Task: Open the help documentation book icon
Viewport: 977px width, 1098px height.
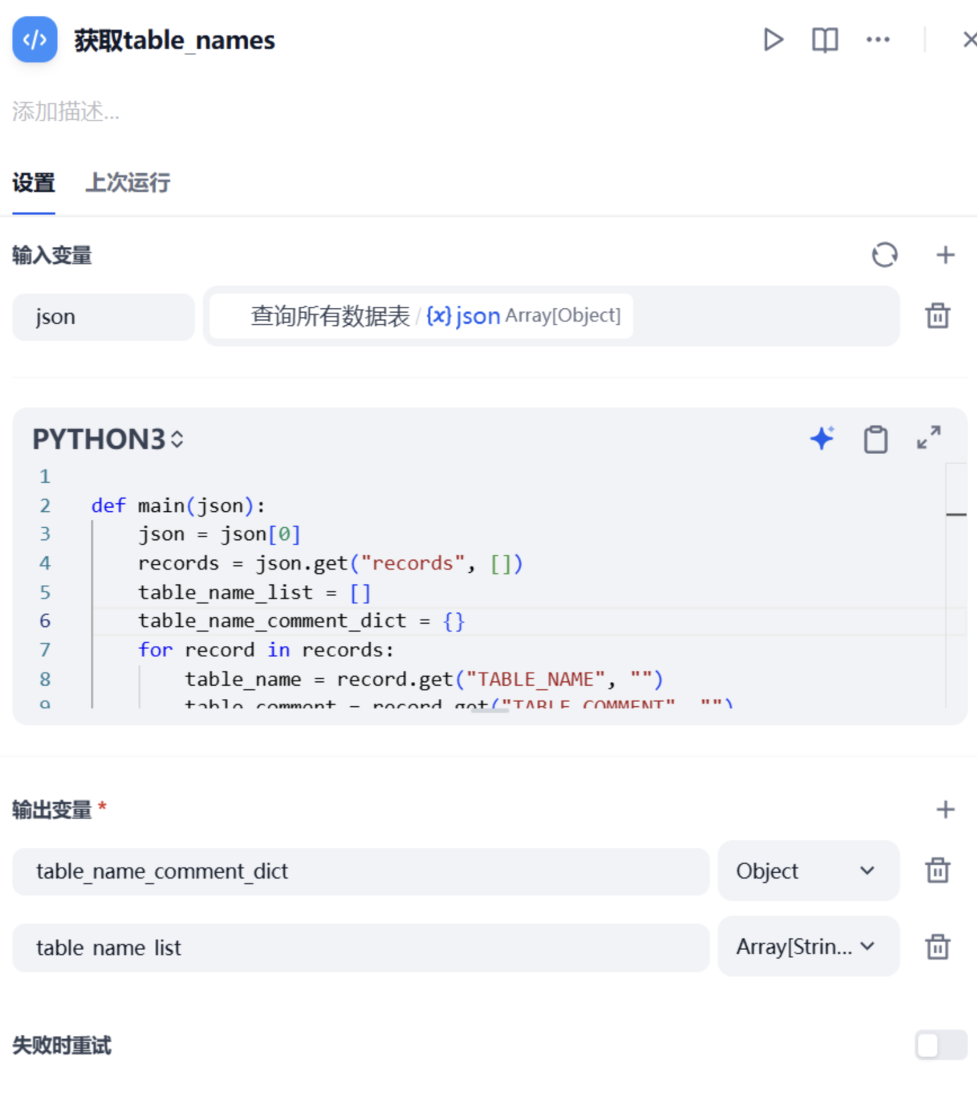Action: [x=825, y=40]
